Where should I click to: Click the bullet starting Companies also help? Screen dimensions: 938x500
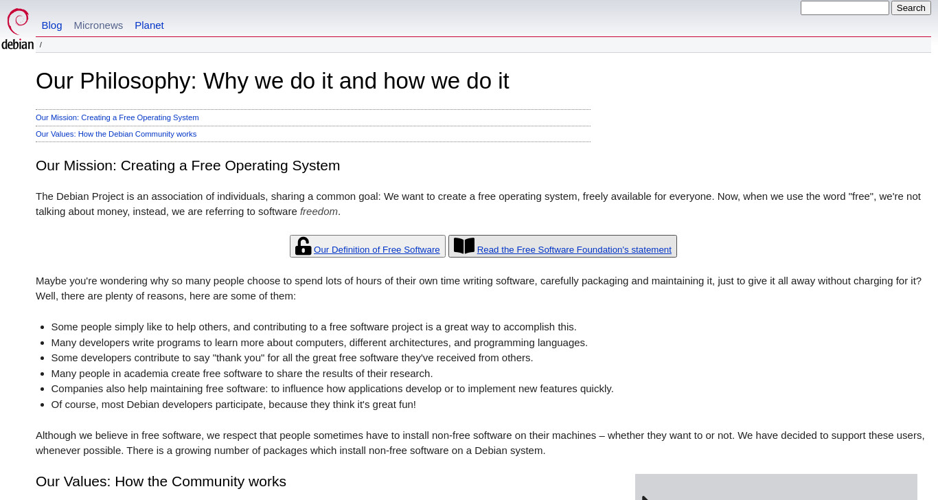tap(332, 389)
